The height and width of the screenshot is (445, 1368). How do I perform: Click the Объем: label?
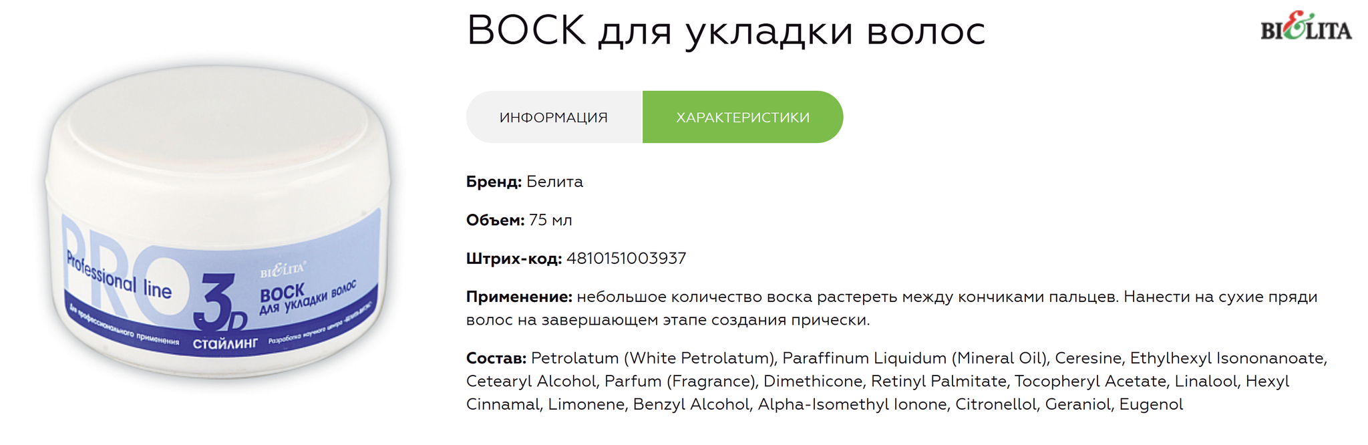(x=495, y=220)
